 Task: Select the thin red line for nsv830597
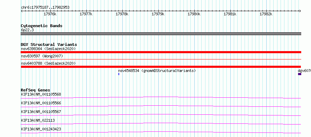point(161,59)
